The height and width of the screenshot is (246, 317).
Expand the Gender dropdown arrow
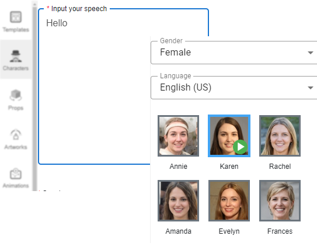coord(311,53)
